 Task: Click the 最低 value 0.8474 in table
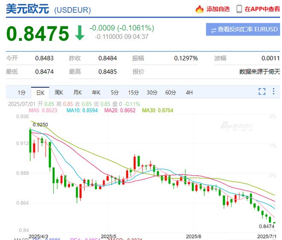[44, 72]
